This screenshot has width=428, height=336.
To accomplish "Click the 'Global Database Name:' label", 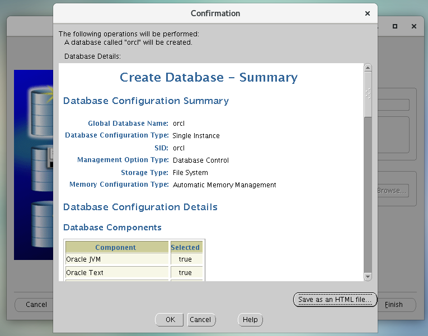I will coord(128,123).
